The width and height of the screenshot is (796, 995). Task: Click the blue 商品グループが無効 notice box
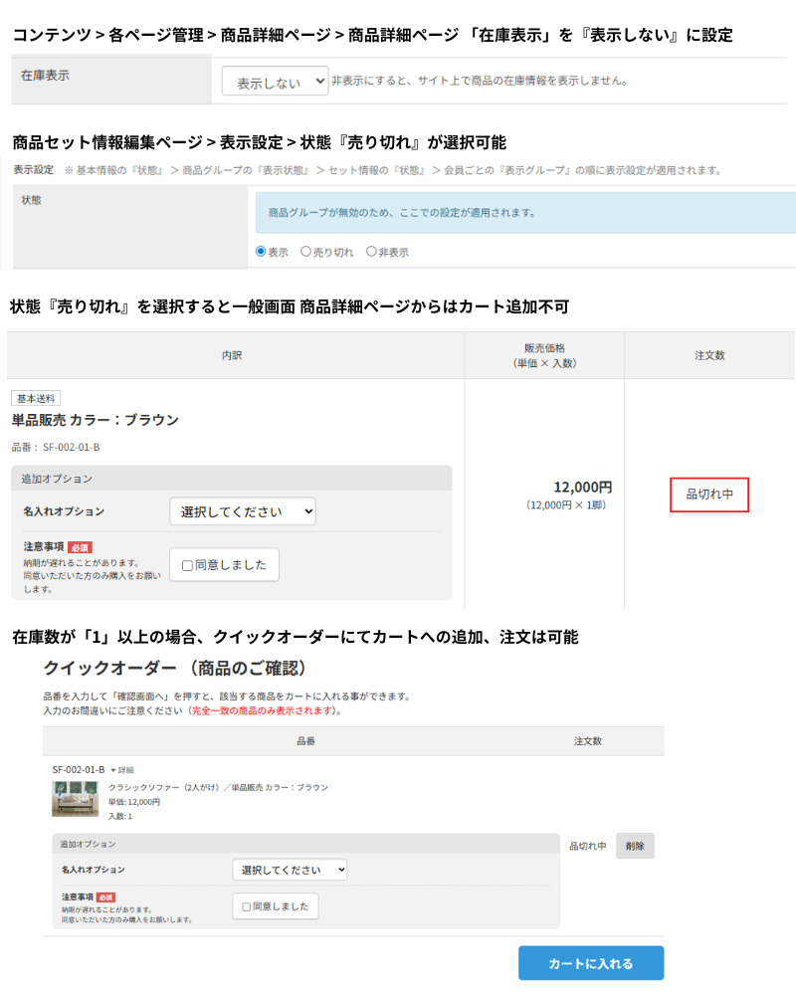[524, 213]
